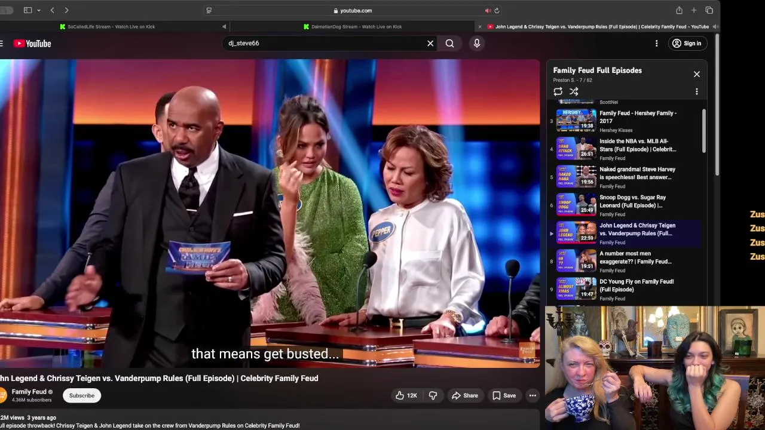765x430 pixels.
Task: Play DC Young Fly on Family Feud video
Action: point(625,290)
